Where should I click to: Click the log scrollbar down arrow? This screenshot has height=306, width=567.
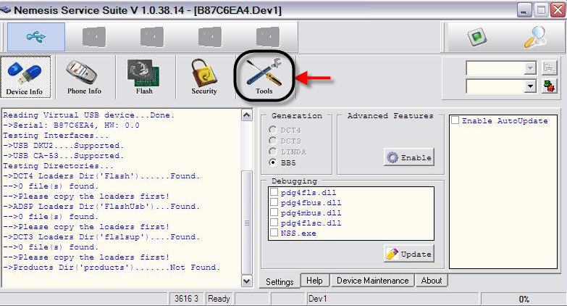point(247,281)
